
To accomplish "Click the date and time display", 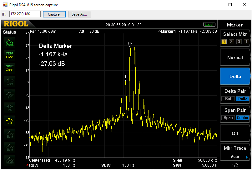I will pyautogui.click(x=123, y=25).
